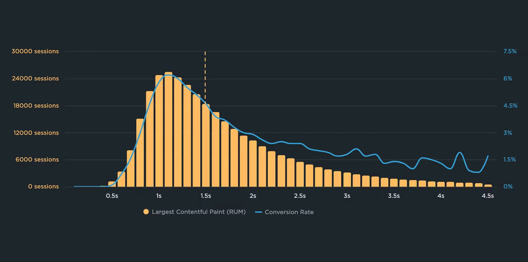Select the 4s tick label on the x-axis
This screenshot has height=262, width=528.
pos(441,196)
